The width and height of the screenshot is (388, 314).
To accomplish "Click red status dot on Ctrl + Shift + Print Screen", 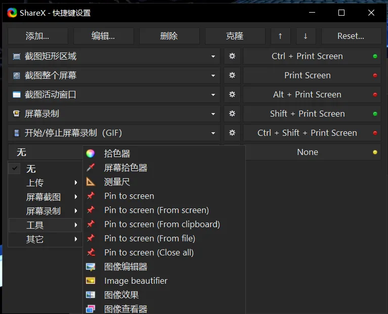I will point(375,133).
